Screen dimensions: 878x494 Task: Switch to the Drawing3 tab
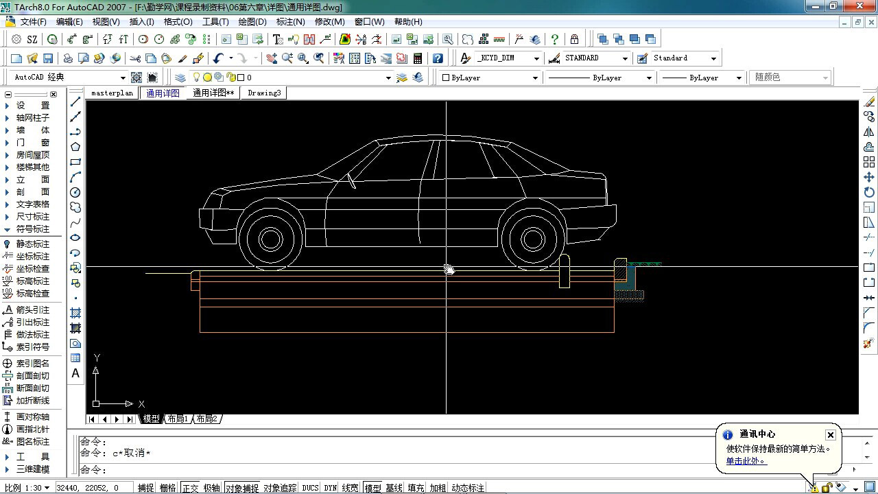[264, 93]
